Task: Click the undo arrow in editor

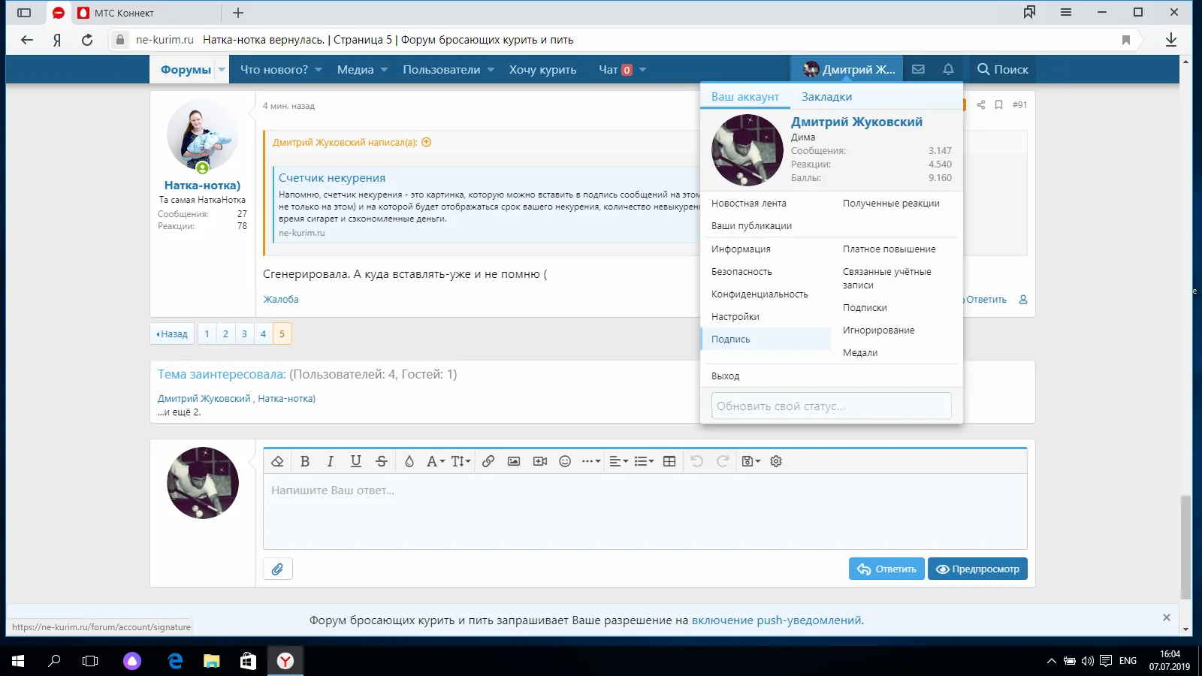Action: click(697, 461)
